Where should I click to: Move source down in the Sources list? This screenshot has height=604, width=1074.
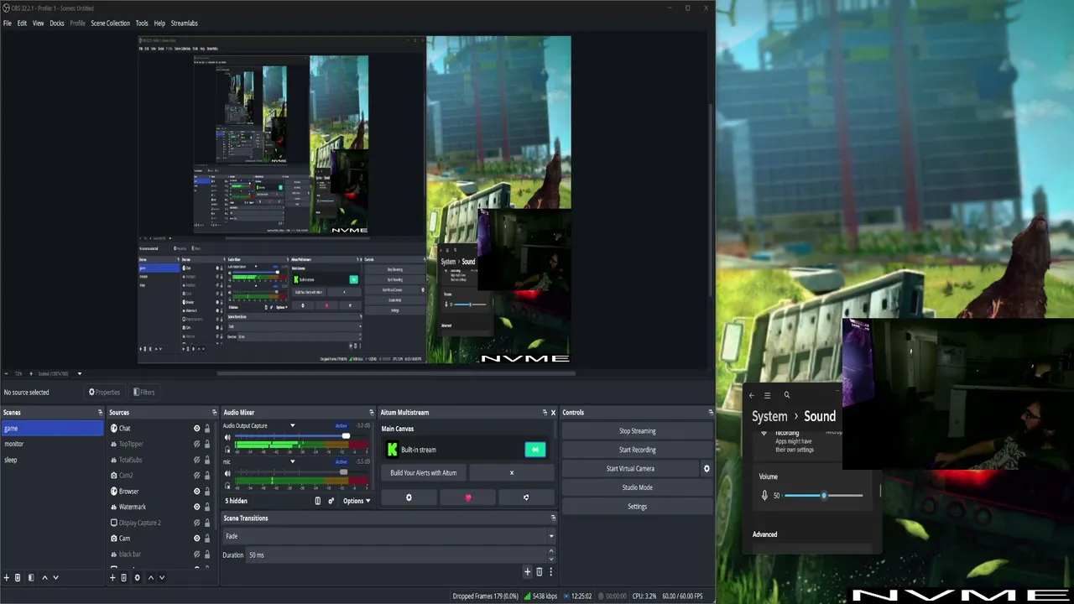click(162, 577)
